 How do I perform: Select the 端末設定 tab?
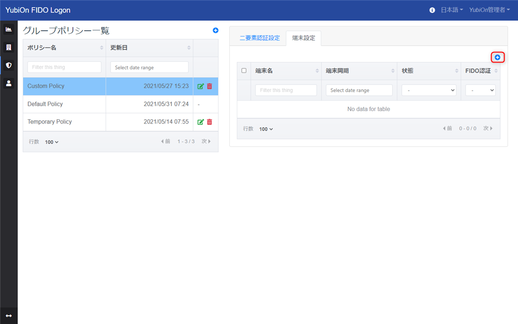(304, 38)
